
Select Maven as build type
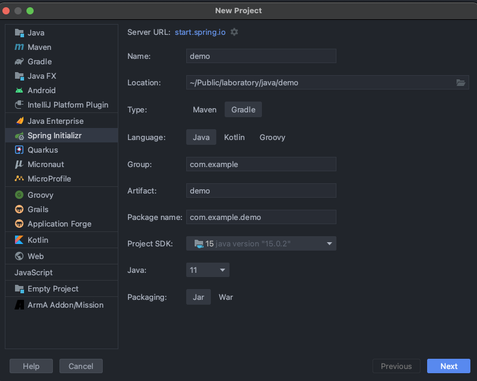(205, 109)
